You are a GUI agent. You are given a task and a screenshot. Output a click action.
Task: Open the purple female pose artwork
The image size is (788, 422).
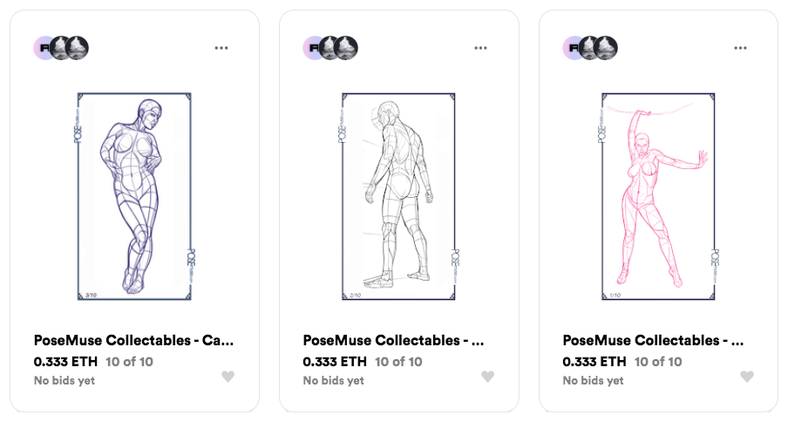click(x=134, y=196)
